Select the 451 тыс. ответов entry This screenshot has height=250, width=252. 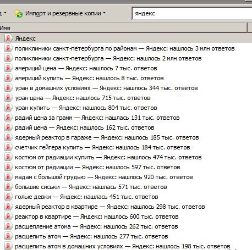pos(86,197)
